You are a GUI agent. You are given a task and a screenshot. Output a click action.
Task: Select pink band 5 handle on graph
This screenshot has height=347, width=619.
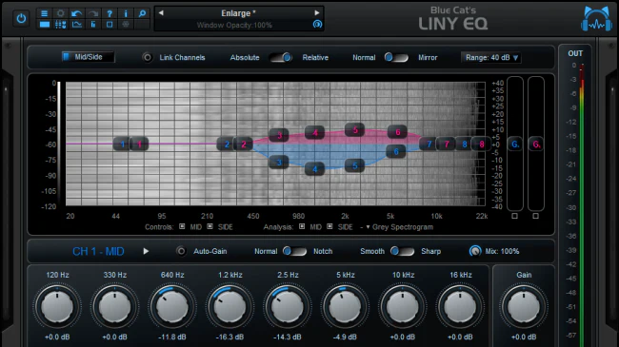pos(355,130)
